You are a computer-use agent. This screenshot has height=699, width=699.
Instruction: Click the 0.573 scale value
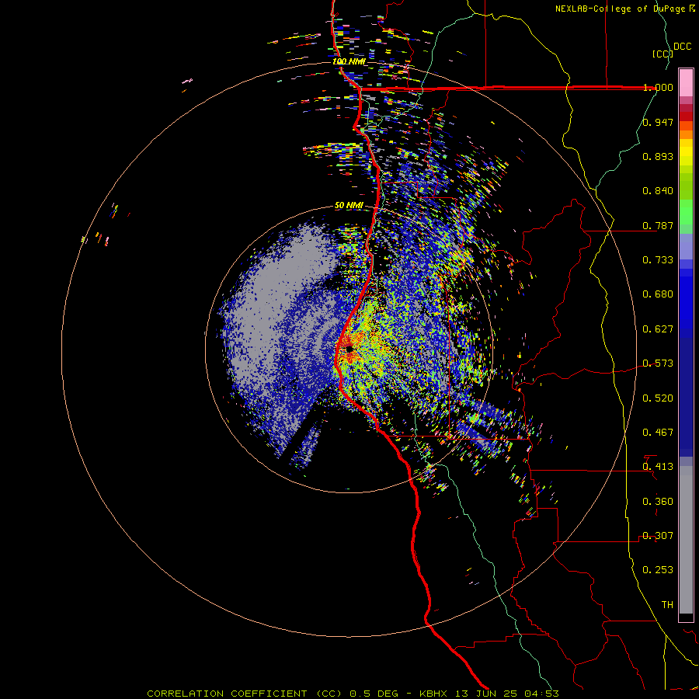point(658,363)
